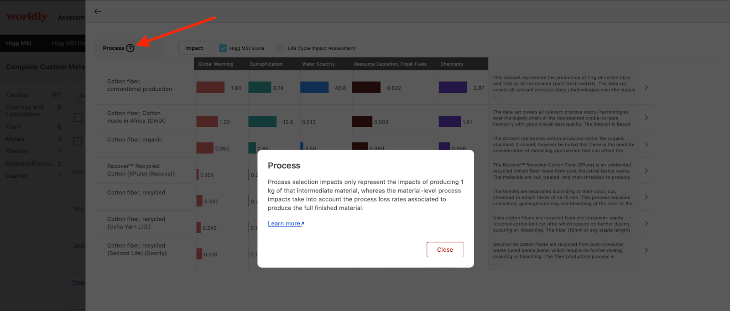Toggle the Higg MSI Score checkbox

(x=223, y=48)
